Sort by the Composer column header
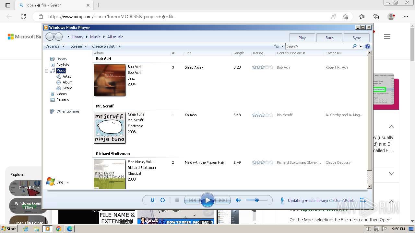415x233 pixels. (x=345, y=53)
